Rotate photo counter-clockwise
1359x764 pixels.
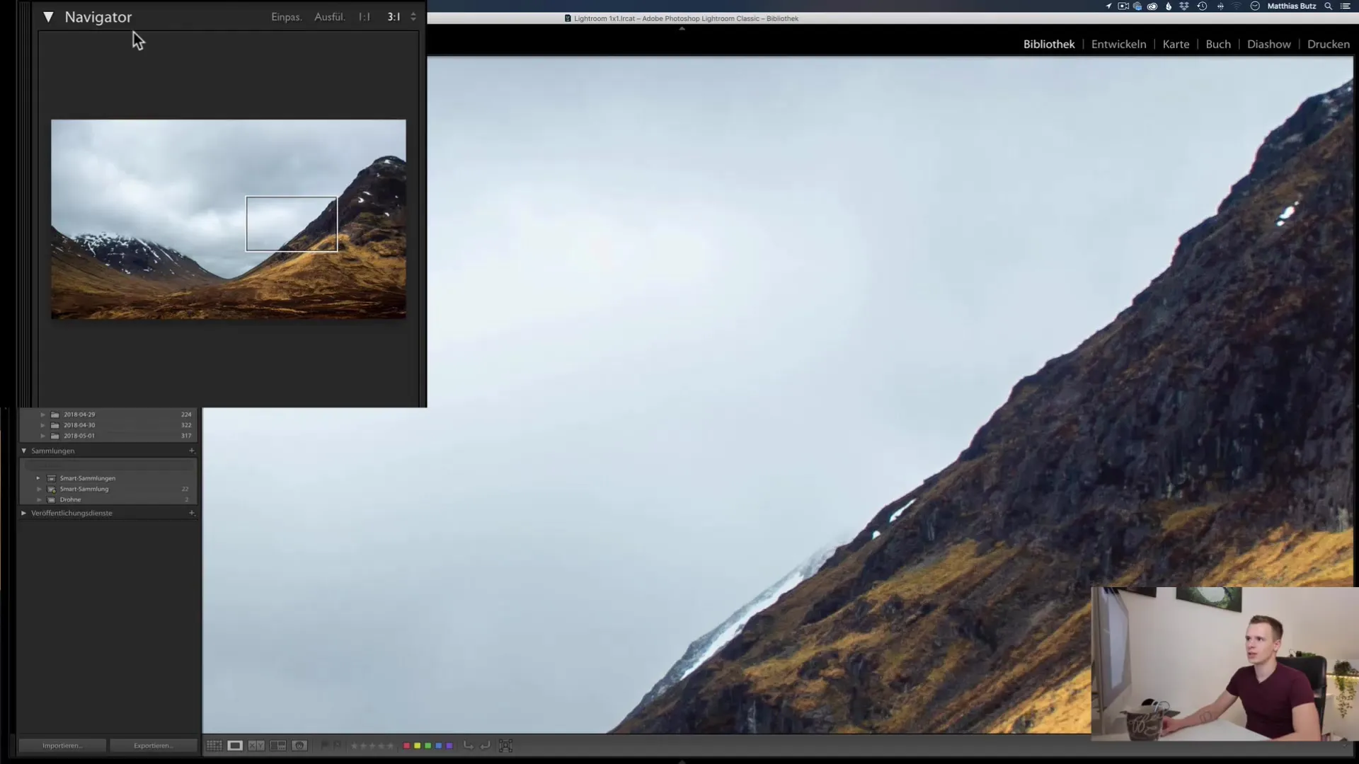pos(468,746)
